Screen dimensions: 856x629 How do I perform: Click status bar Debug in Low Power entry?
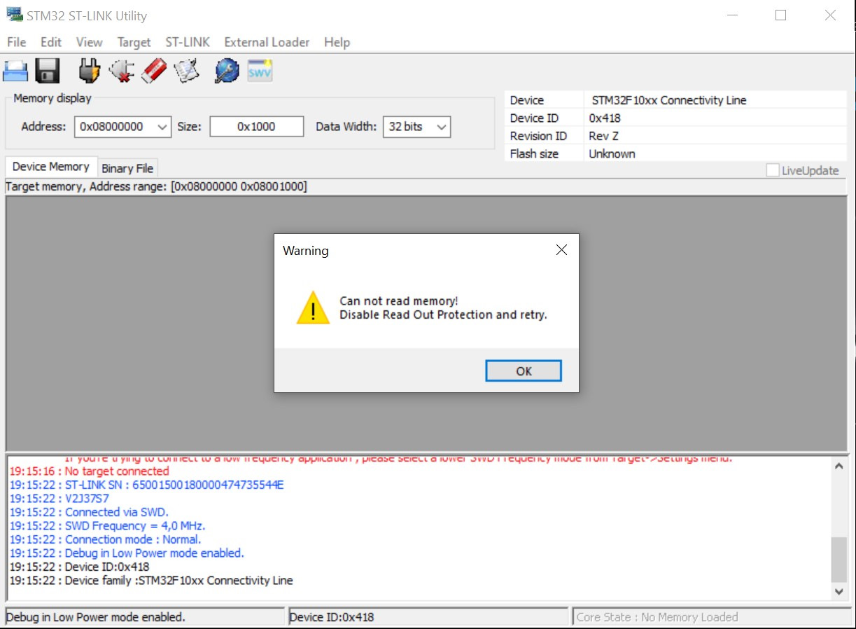tap(144, 617)
